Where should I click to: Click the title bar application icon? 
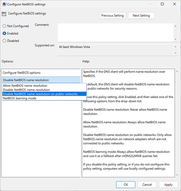pos(4,4)
